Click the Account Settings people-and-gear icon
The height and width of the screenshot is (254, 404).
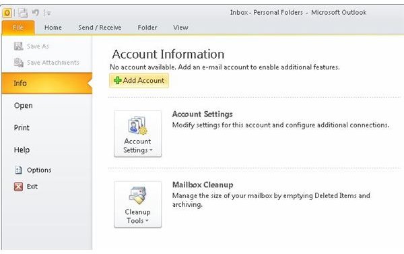coord(137,125)
